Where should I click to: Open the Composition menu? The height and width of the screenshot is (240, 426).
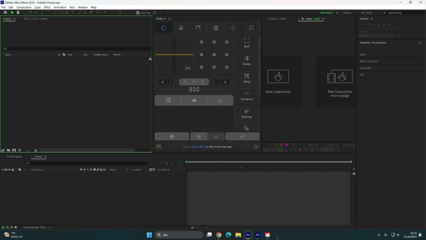pos(23,7)
